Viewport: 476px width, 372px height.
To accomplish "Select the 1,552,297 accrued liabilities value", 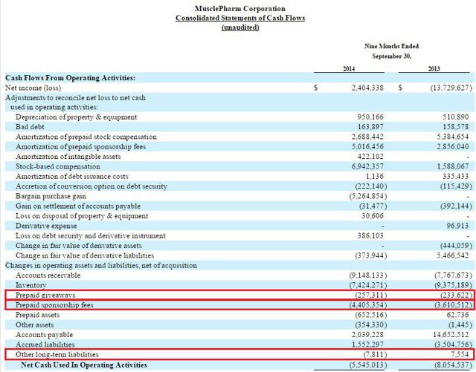I will click(367, 345).
